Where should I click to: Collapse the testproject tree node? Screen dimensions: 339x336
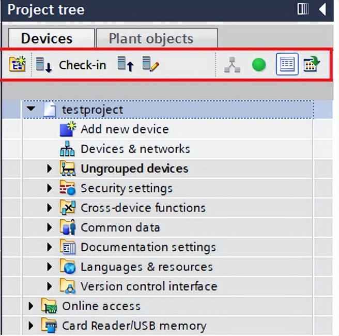(31, 110)
